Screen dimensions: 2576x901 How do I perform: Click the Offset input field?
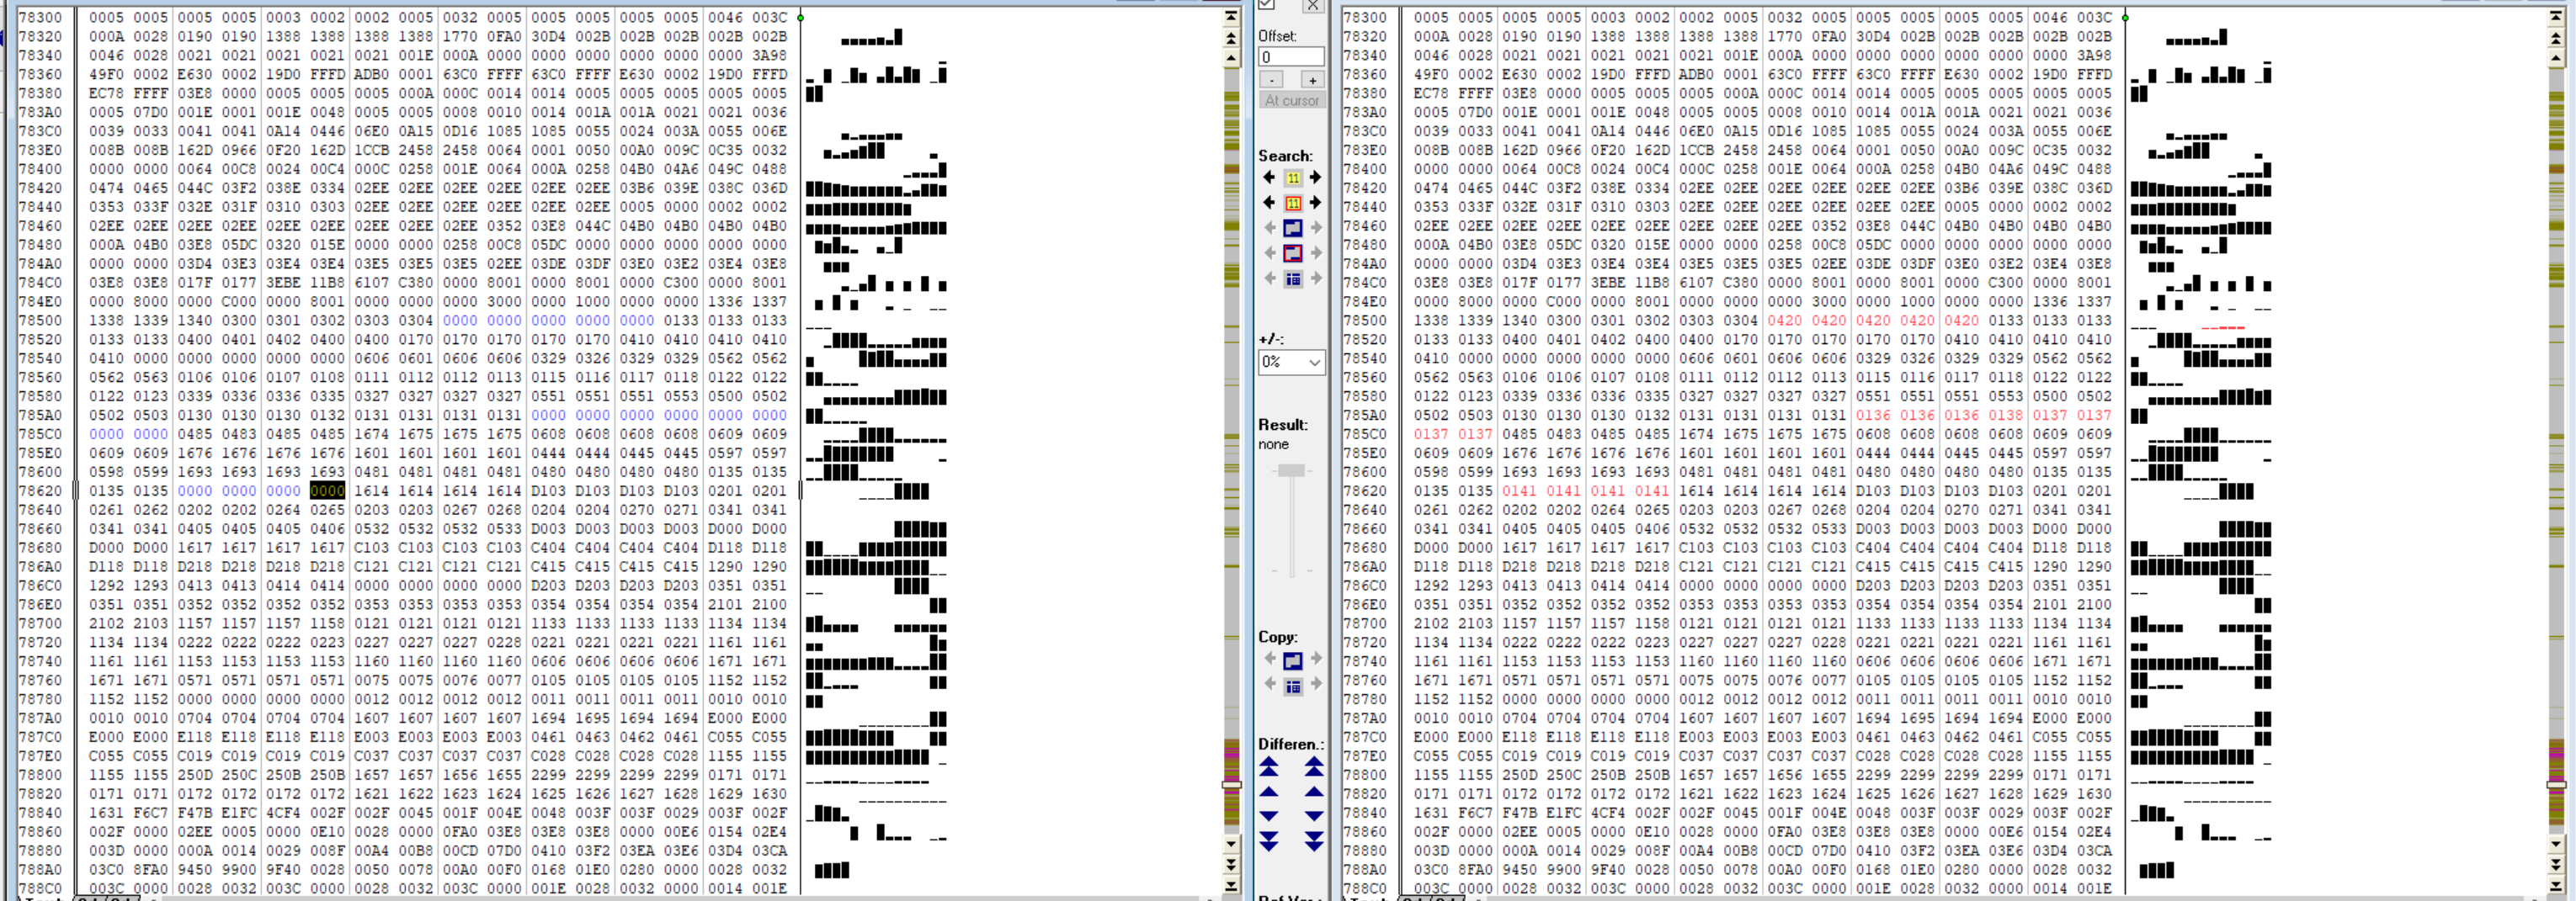pos(1290,57)
